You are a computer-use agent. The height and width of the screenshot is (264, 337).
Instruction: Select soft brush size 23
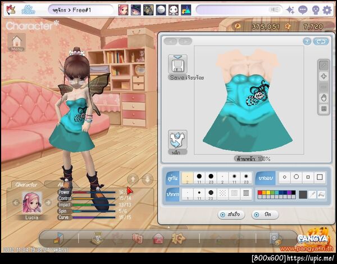point(246,178)
